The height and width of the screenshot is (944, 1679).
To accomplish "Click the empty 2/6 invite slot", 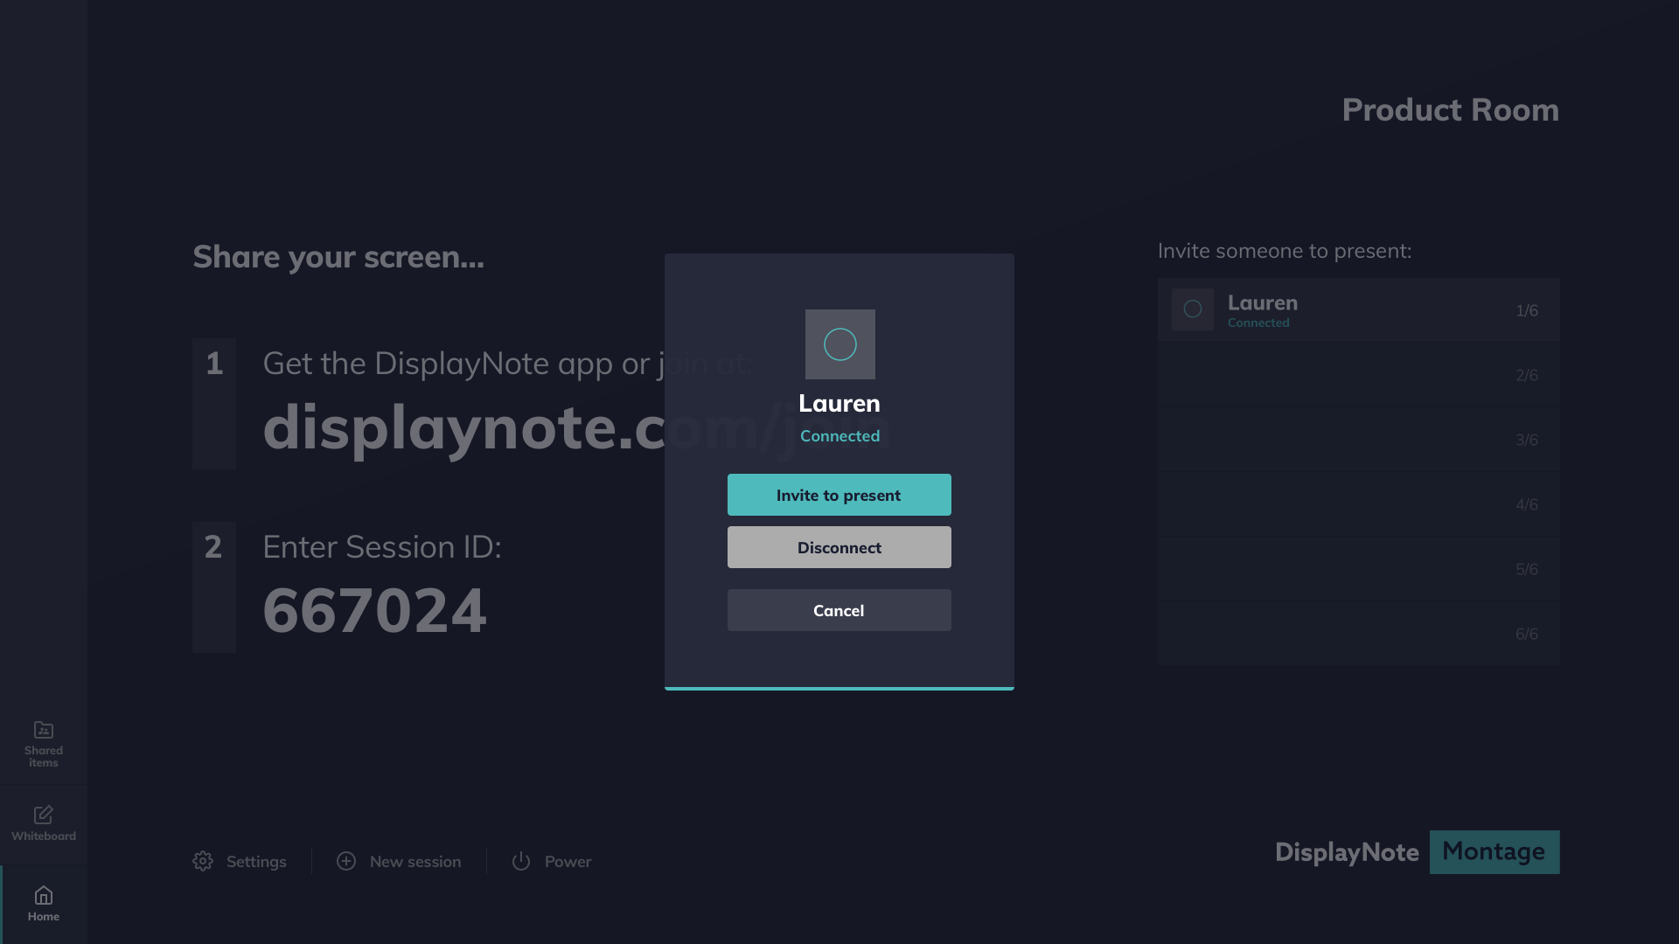I will click(1358, 375).
